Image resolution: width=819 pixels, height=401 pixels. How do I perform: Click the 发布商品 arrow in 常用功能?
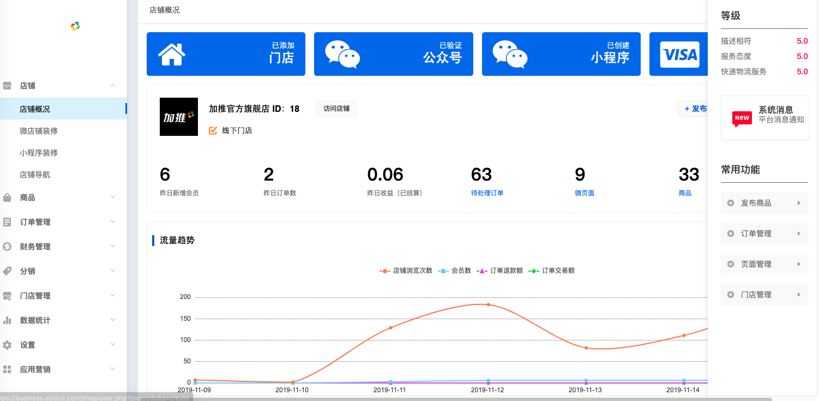pos(799,203)
